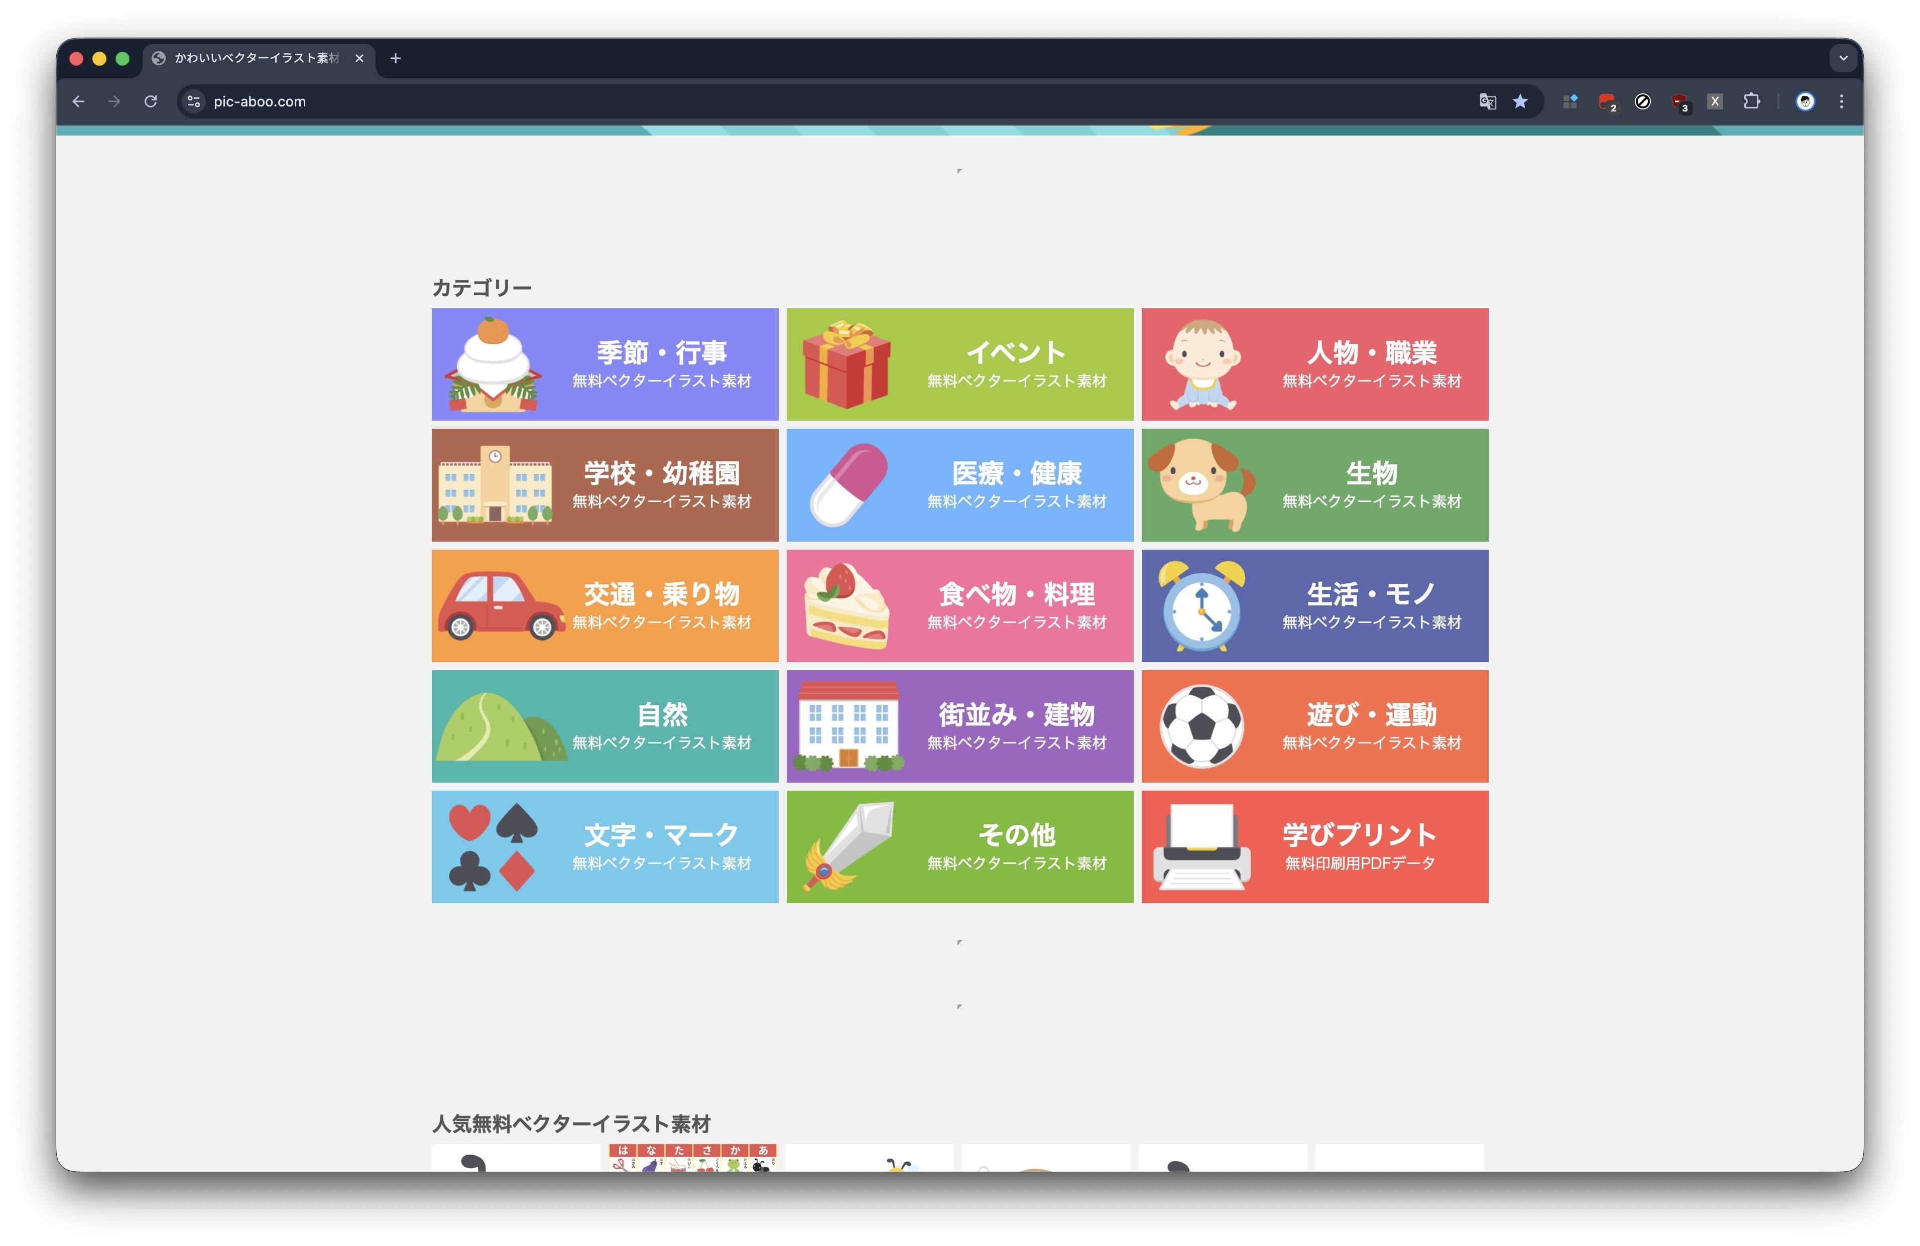Select the かわいいベクターイラスト素材 browser tab
This screenshot has height=1246, width=1920.
point(257,58)
